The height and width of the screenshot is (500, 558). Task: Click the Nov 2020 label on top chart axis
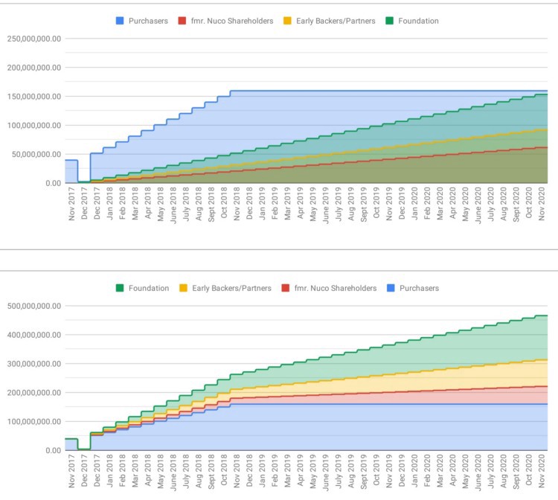click(x=542, y=205)
